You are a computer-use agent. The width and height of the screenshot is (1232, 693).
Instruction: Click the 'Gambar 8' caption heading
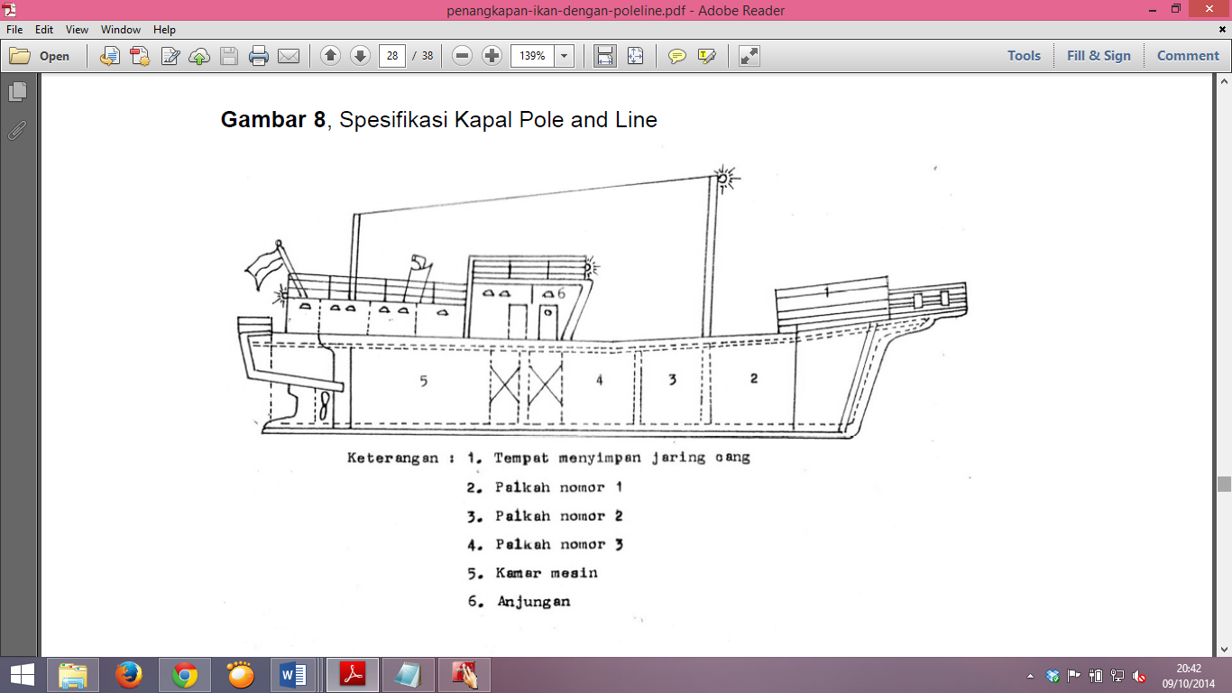click(x=272, y=120)
